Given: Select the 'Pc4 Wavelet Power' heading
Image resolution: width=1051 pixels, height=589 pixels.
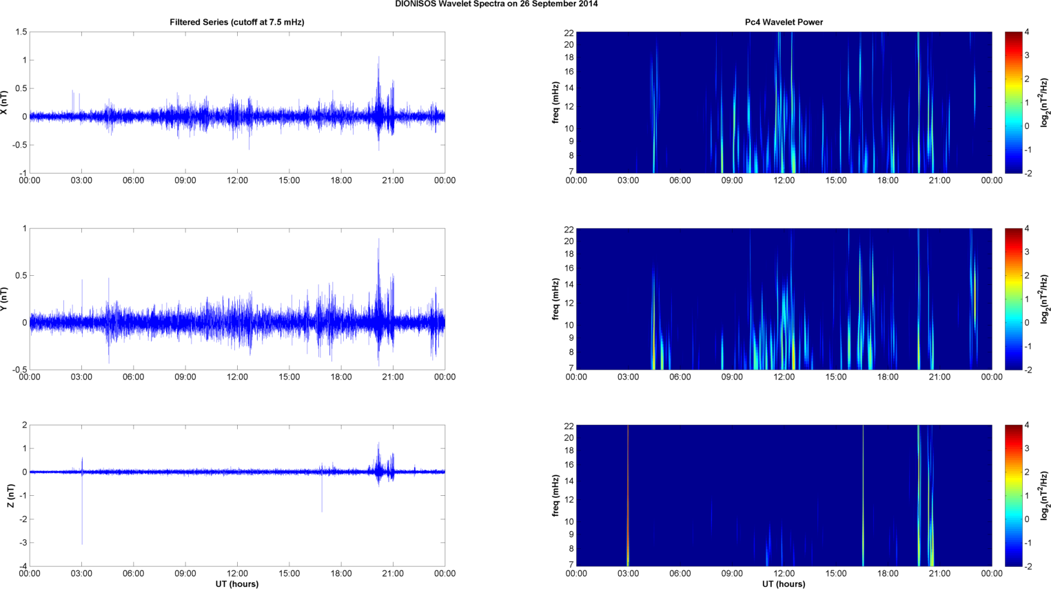Looking at the screenshot, I should pos(784,22).
